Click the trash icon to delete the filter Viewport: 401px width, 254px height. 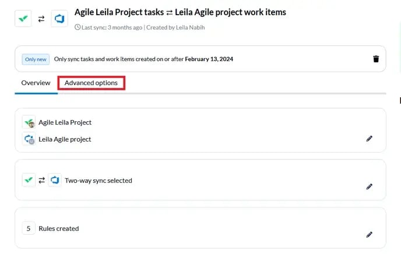376,59
